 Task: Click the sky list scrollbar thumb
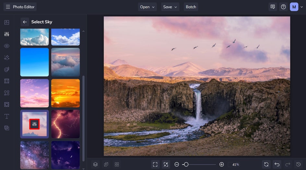coord(84,119)
